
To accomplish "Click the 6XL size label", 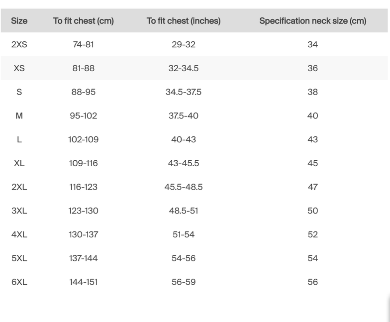I will tap(19, 282).
